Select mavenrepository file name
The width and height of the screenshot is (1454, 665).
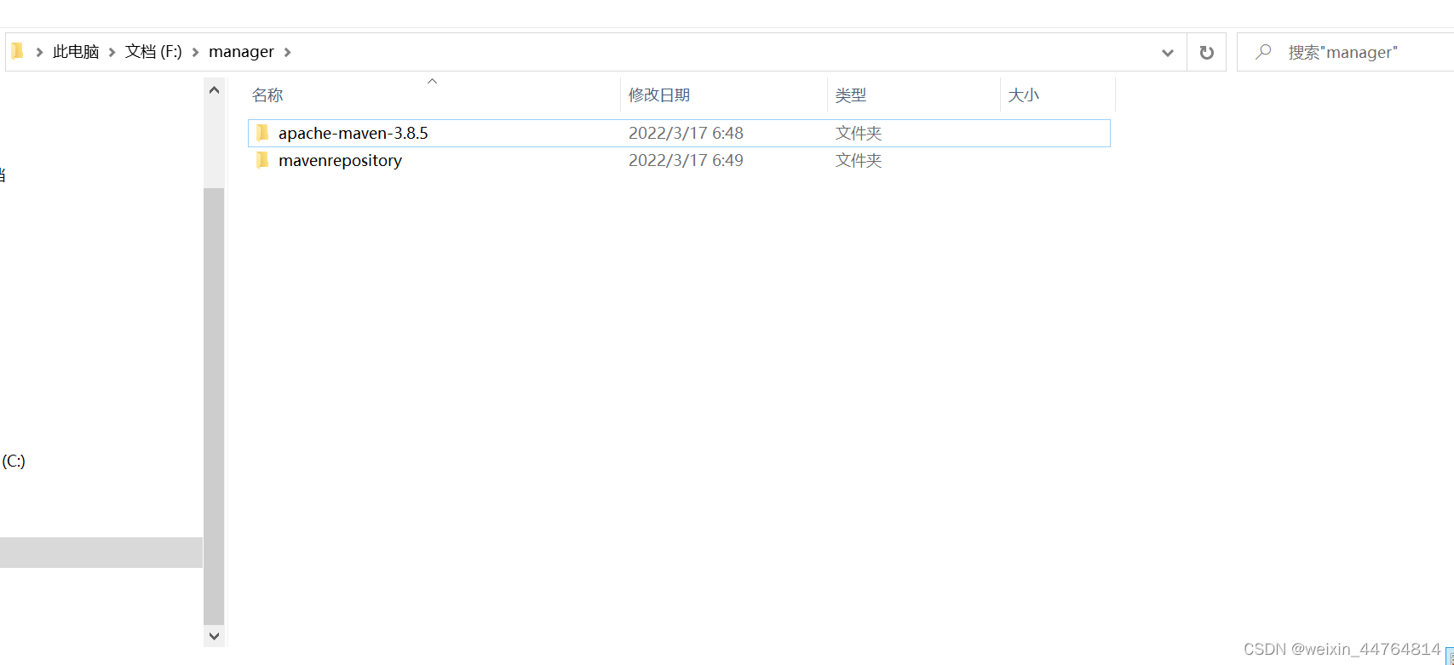coord(340,160)
